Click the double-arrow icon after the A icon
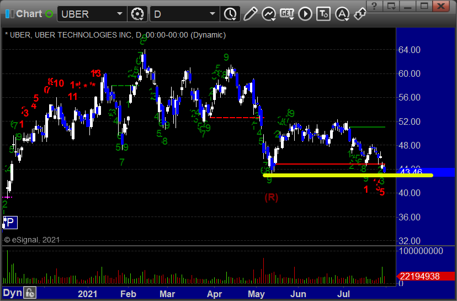This screenshot has height=301, width=457. coord(360,14)
